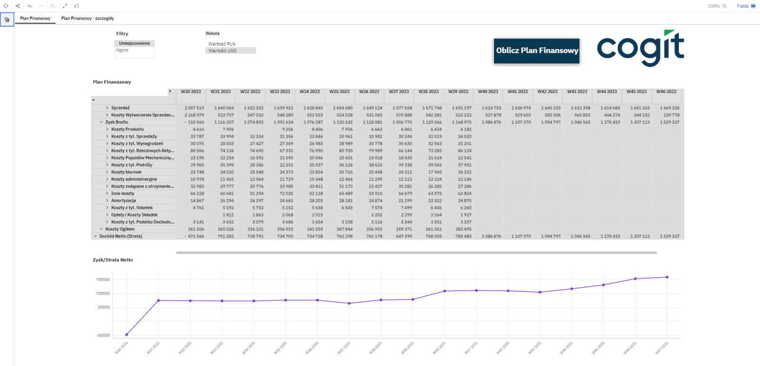Screen dimensions: 760x366
Task: Click the fullscreen expand arrows icon
Action: click(x=65, y=6)
